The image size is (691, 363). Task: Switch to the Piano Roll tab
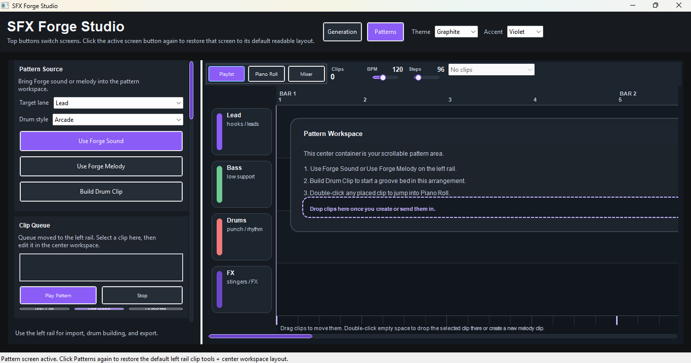[x=266, y=74]
